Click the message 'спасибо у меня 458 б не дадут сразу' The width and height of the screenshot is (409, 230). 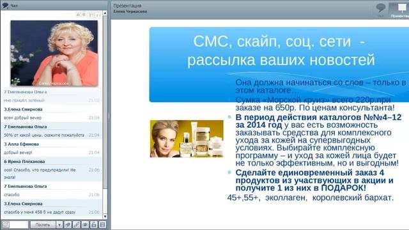[x=40, y=212]
